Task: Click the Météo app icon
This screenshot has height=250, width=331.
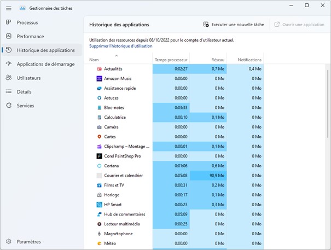Action: [x=99, y=243]
